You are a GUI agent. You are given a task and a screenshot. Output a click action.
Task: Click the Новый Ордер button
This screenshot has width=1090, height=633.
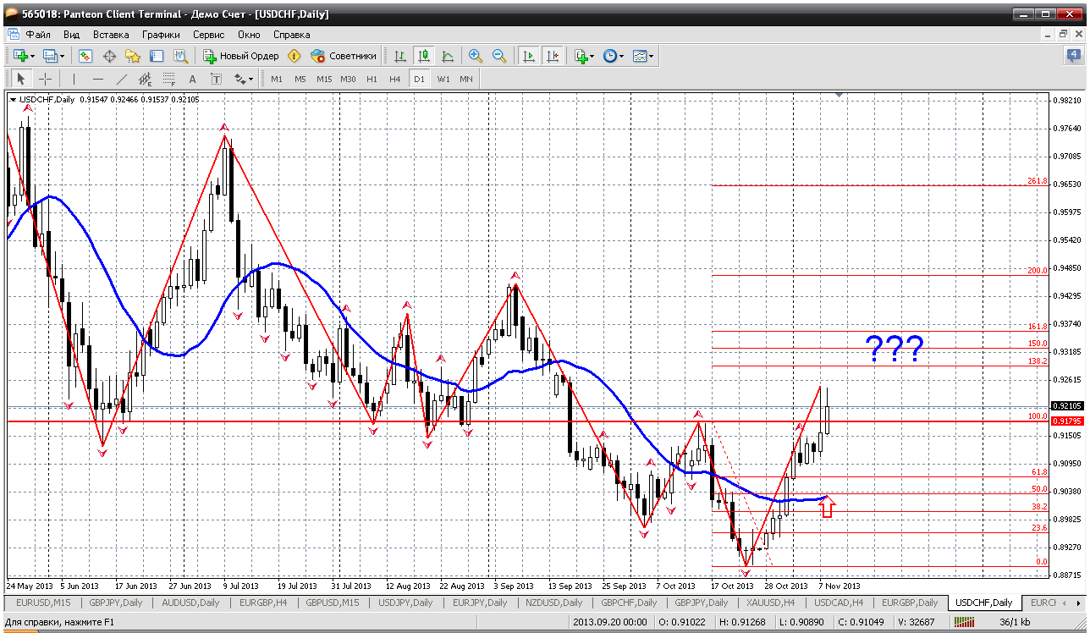241,56
